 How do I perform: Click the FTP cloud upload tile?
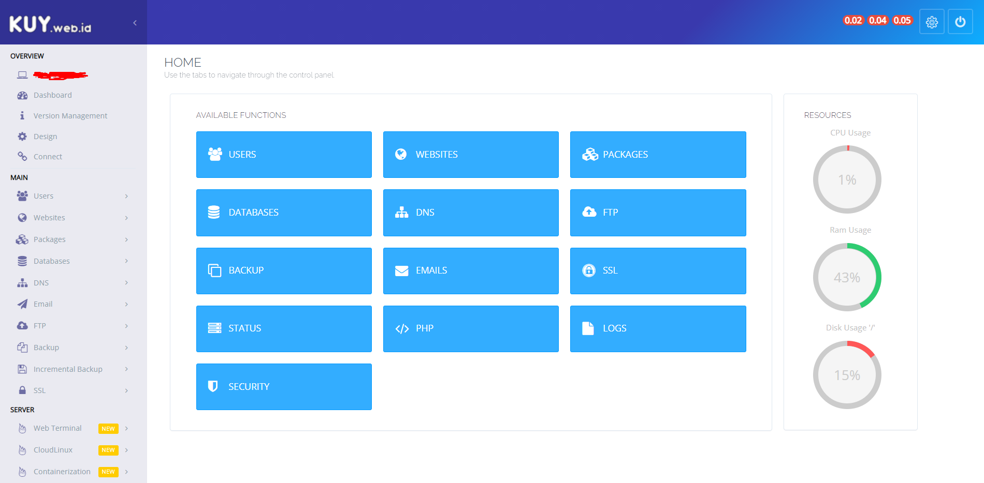(x=658, y=212)
